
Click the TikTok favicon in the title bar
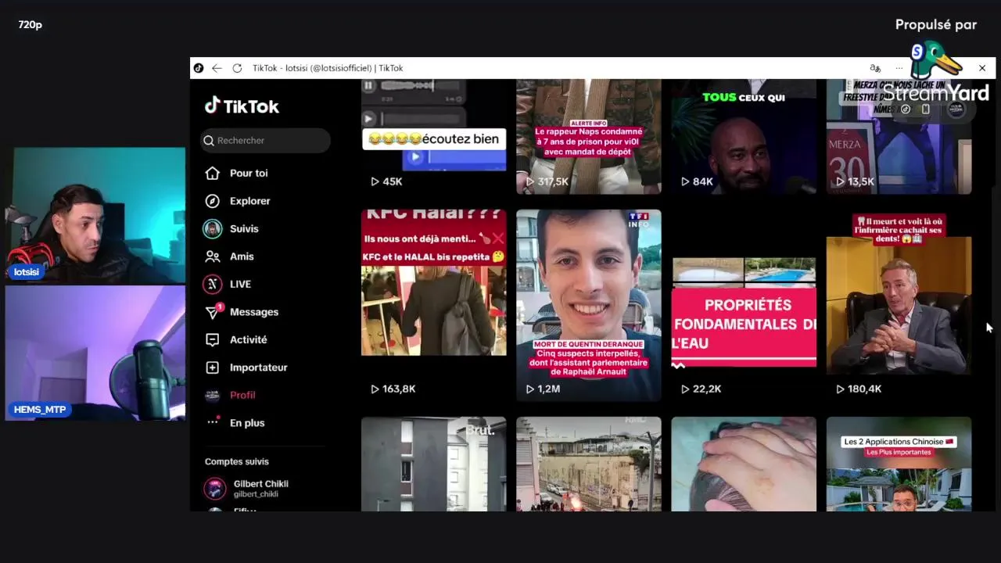pyautogui.click(x=199, y=68)
